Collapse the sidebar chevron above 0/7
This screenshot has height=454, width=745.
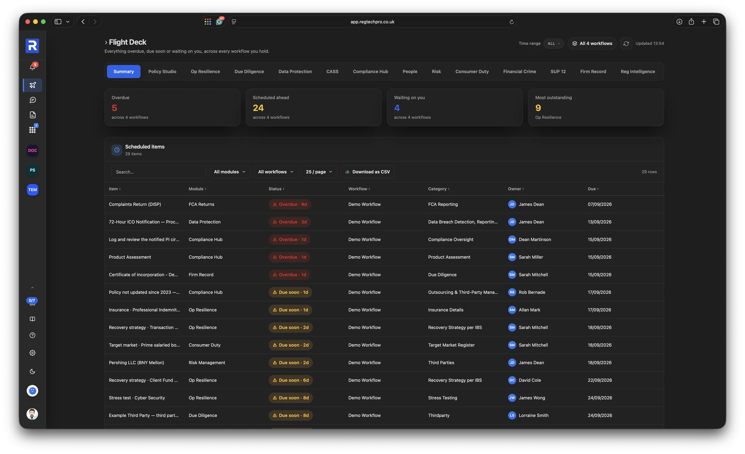[x=32, y=288]
